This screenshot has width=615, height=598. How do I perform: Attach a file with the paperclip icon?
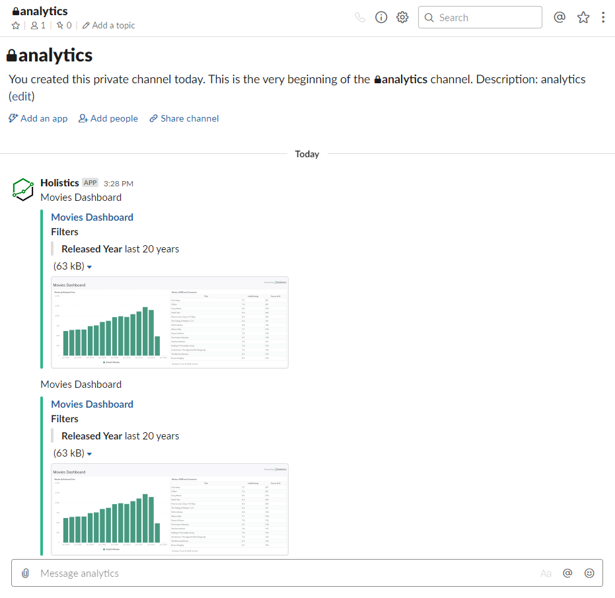[26, 574]
